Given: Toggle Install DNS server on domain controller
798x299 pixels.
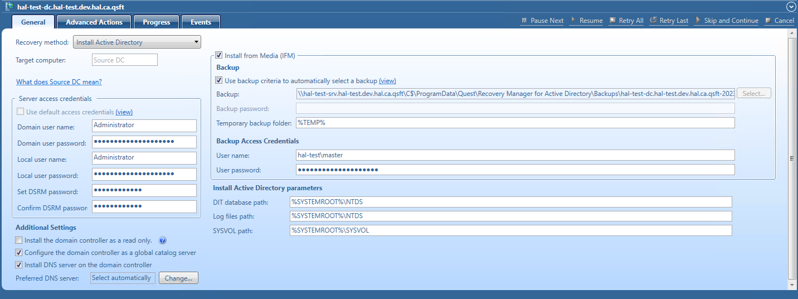Looking at the screenshot, I should (x=19, y=265).
